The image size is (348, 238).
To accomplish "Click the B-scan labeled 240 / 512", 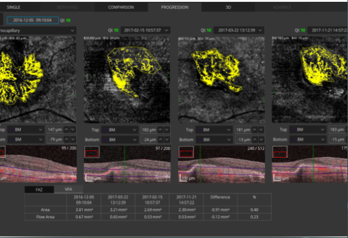I will click(221, 164).
